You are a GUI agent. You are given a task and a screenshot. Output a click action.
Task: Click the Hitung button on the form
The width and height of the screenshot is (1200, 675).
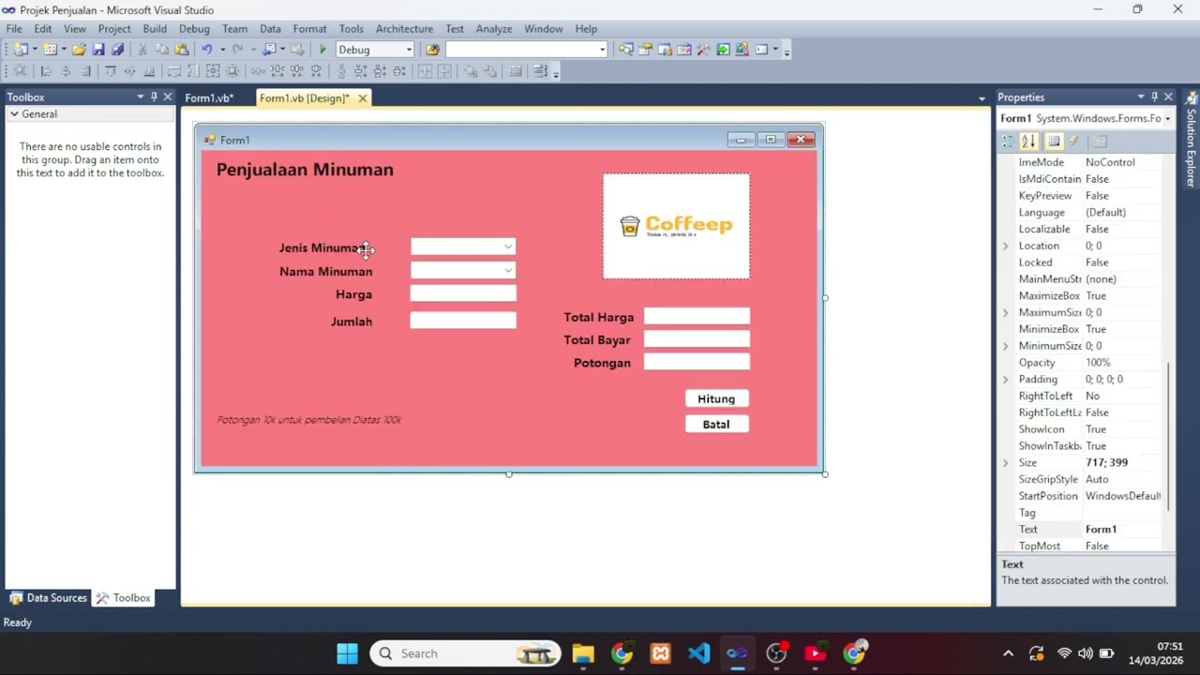pyautogui.click(x=716, y=399)
